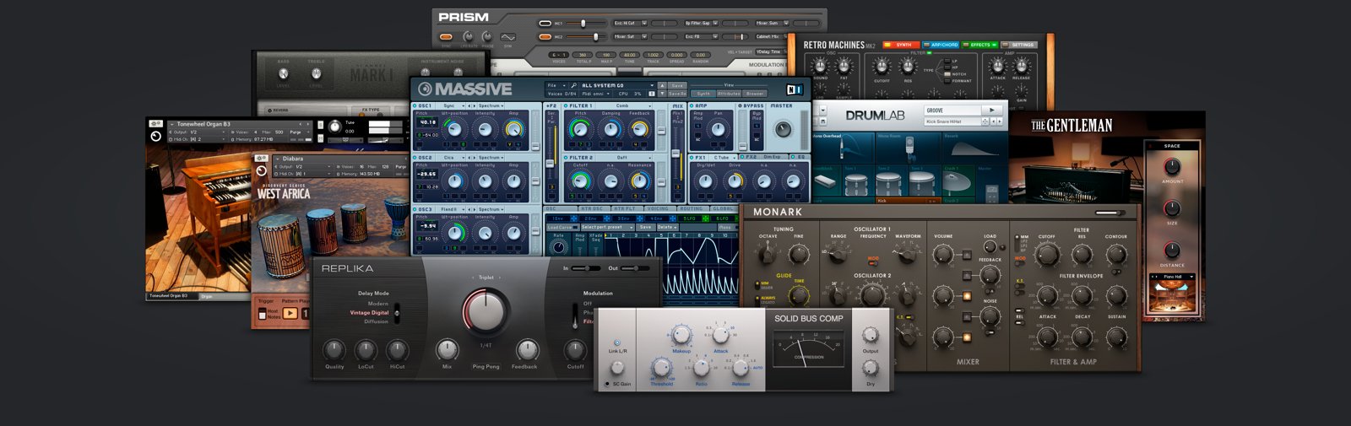
Task: Click the Cutoff knob in Monark filter
Action: tap(1047, 255)
